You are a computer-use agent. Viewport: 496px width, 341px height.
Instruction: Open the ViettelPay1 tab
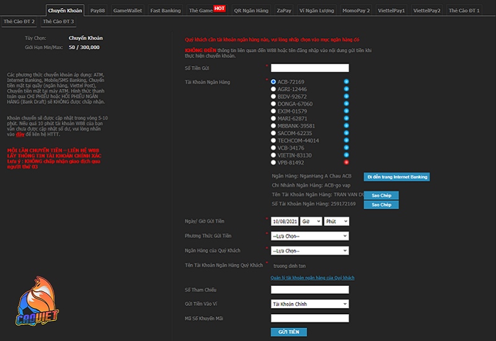pyautogui.click(x=391, y=11)
